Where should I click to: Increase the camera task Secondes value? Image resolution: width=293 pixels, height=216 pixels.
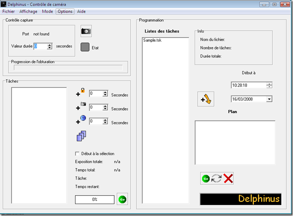105,106
